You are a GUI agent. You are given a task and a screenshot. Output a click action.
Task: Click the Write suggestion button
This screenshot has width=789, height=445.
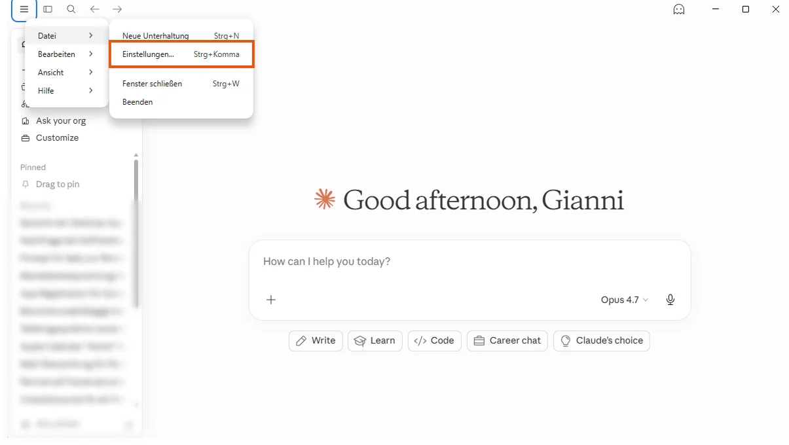tap(316, 340)
